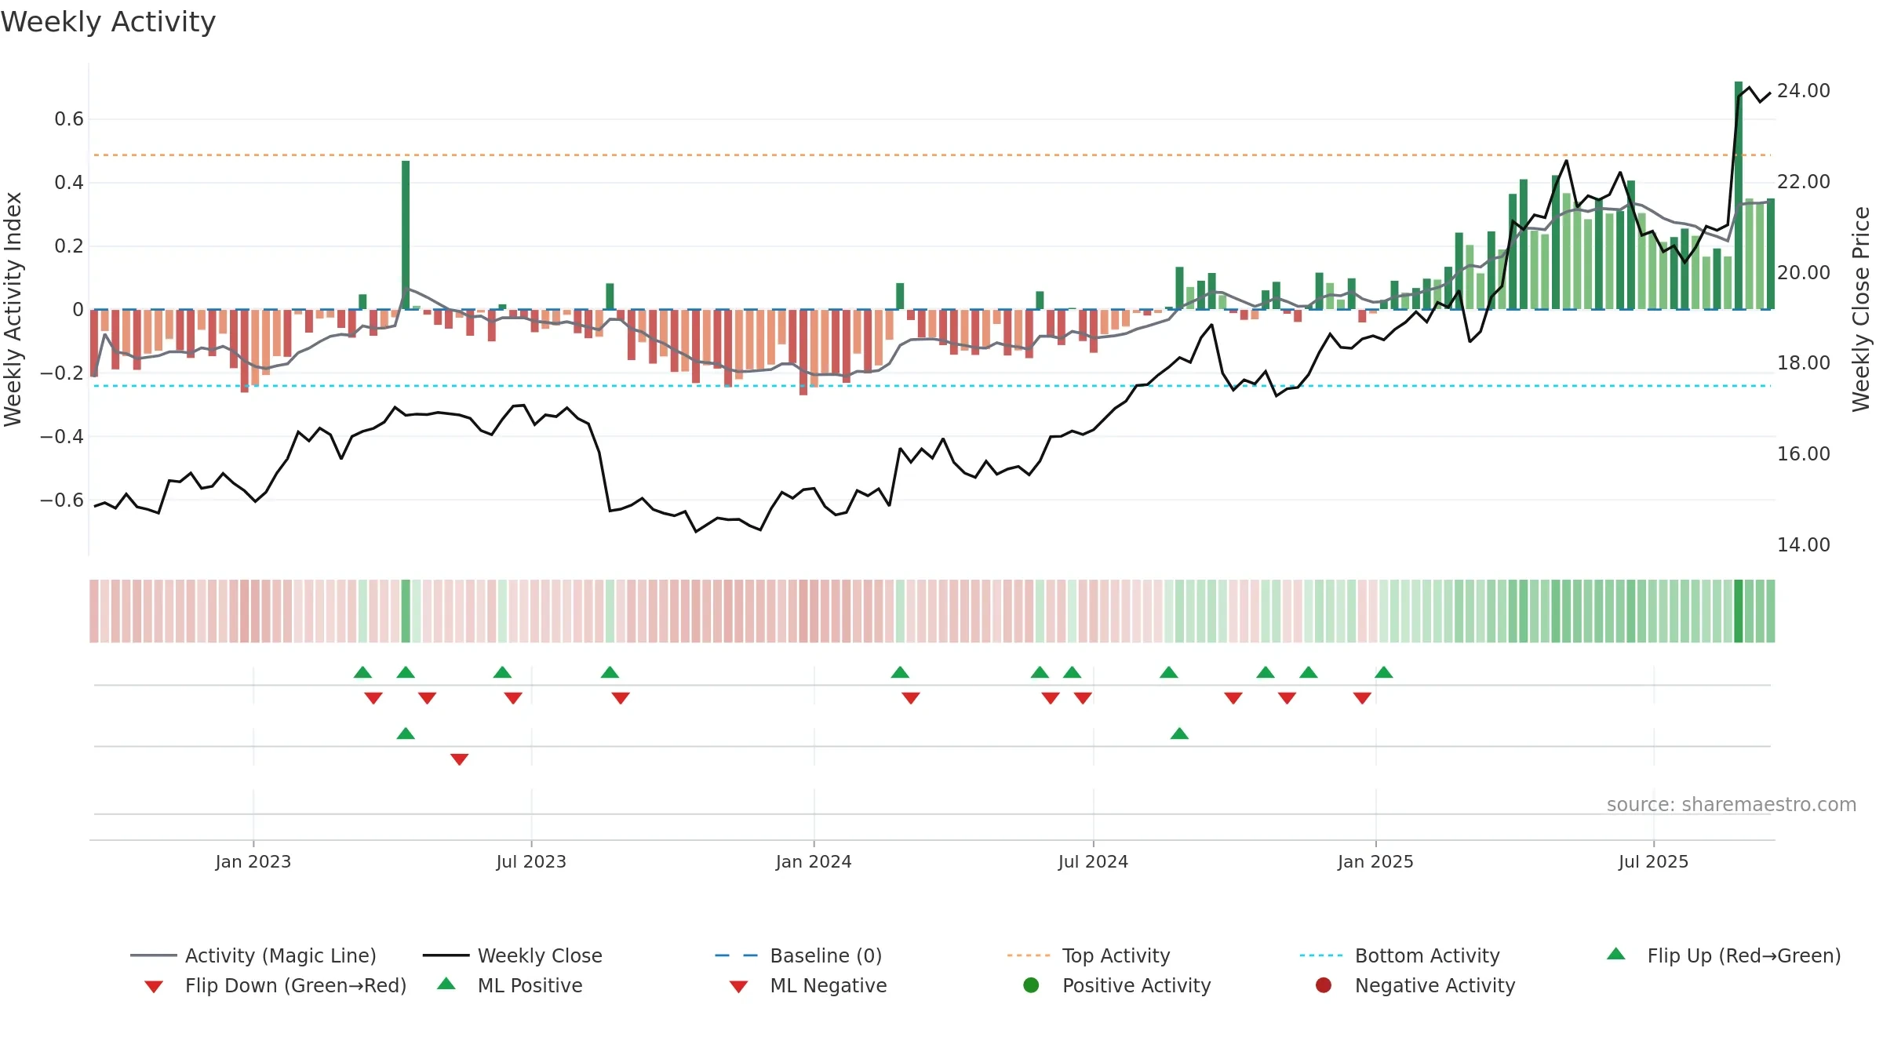Click the 24.00 price axis label
This screenshot has height=1059, width=1883.
pos(1804,91)
